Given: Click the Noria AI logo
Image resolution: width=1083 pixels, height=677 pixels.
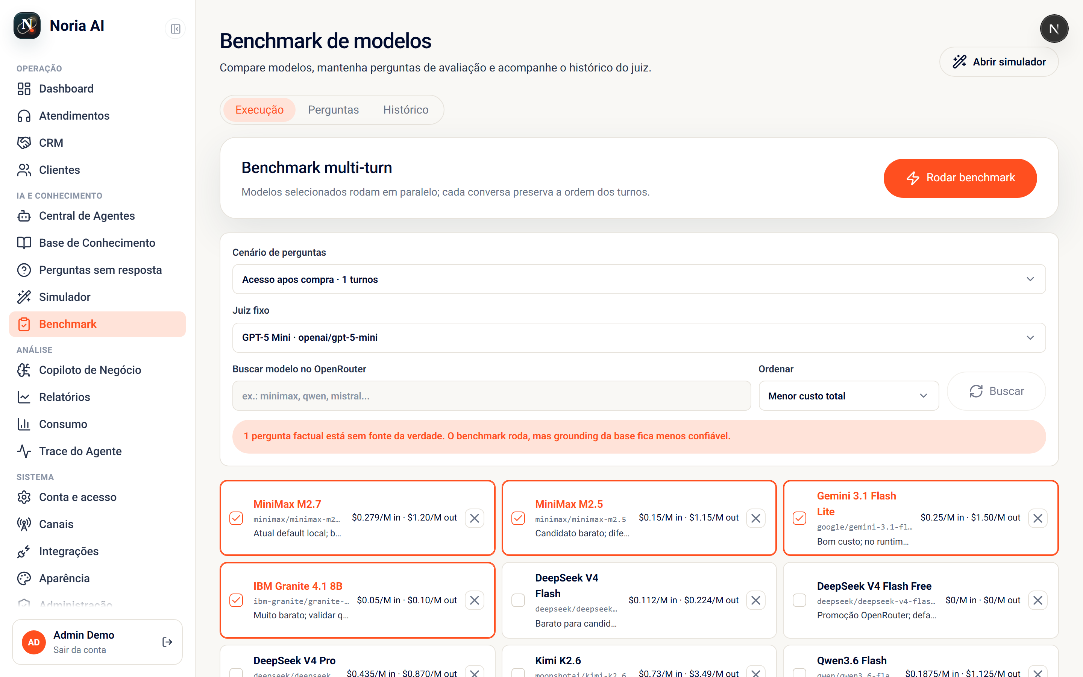Looking at the screenshot, I should 27,26.
